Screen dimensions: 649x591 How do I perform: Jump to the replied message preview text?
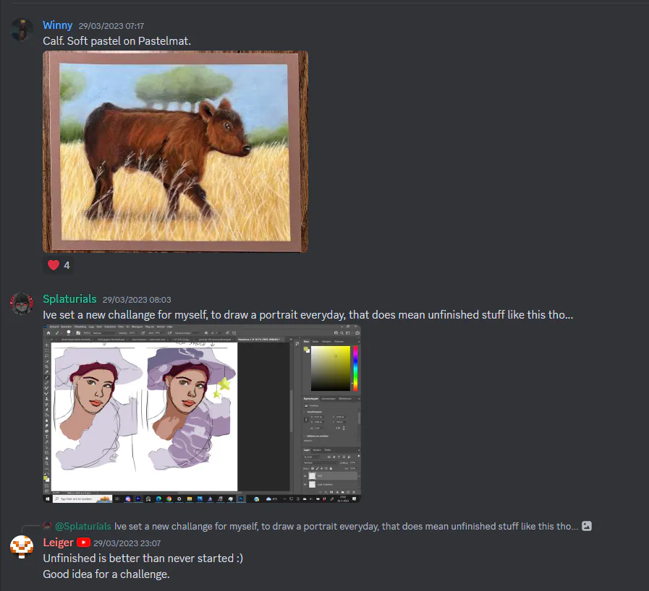click(x=346, y=526)
